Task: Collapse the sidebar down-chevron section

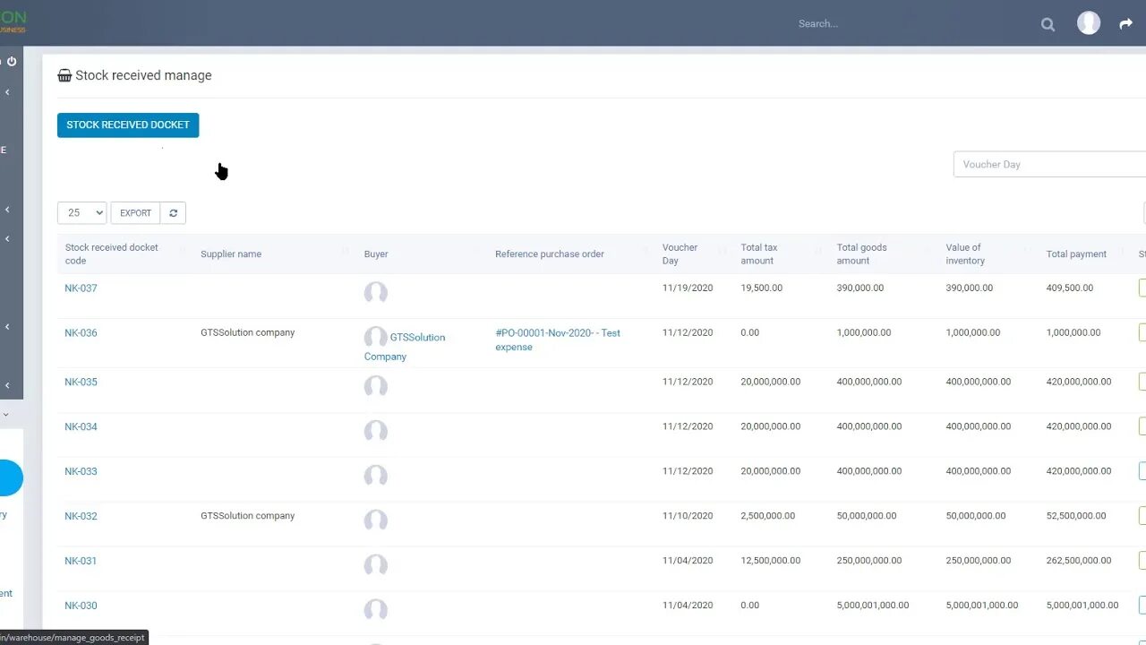Action: 5,415
